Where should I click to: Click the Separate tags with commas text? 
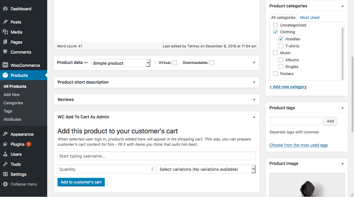pyautogui.click(x=294, y=132)
